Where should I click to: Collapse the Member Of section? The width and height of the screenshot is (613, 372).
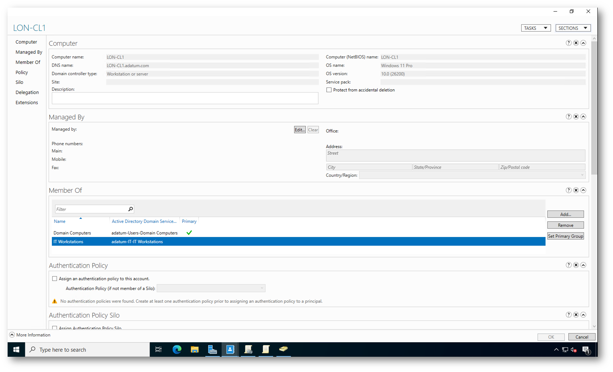[583, 190]
